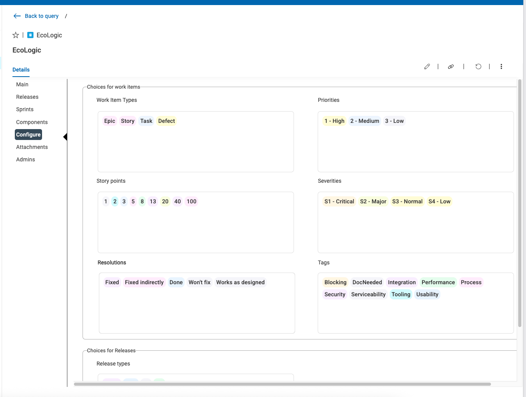Star EcoLogic as a favorite
The height and width of the screenshot is (397, 526).
click(x=16, y=35)
